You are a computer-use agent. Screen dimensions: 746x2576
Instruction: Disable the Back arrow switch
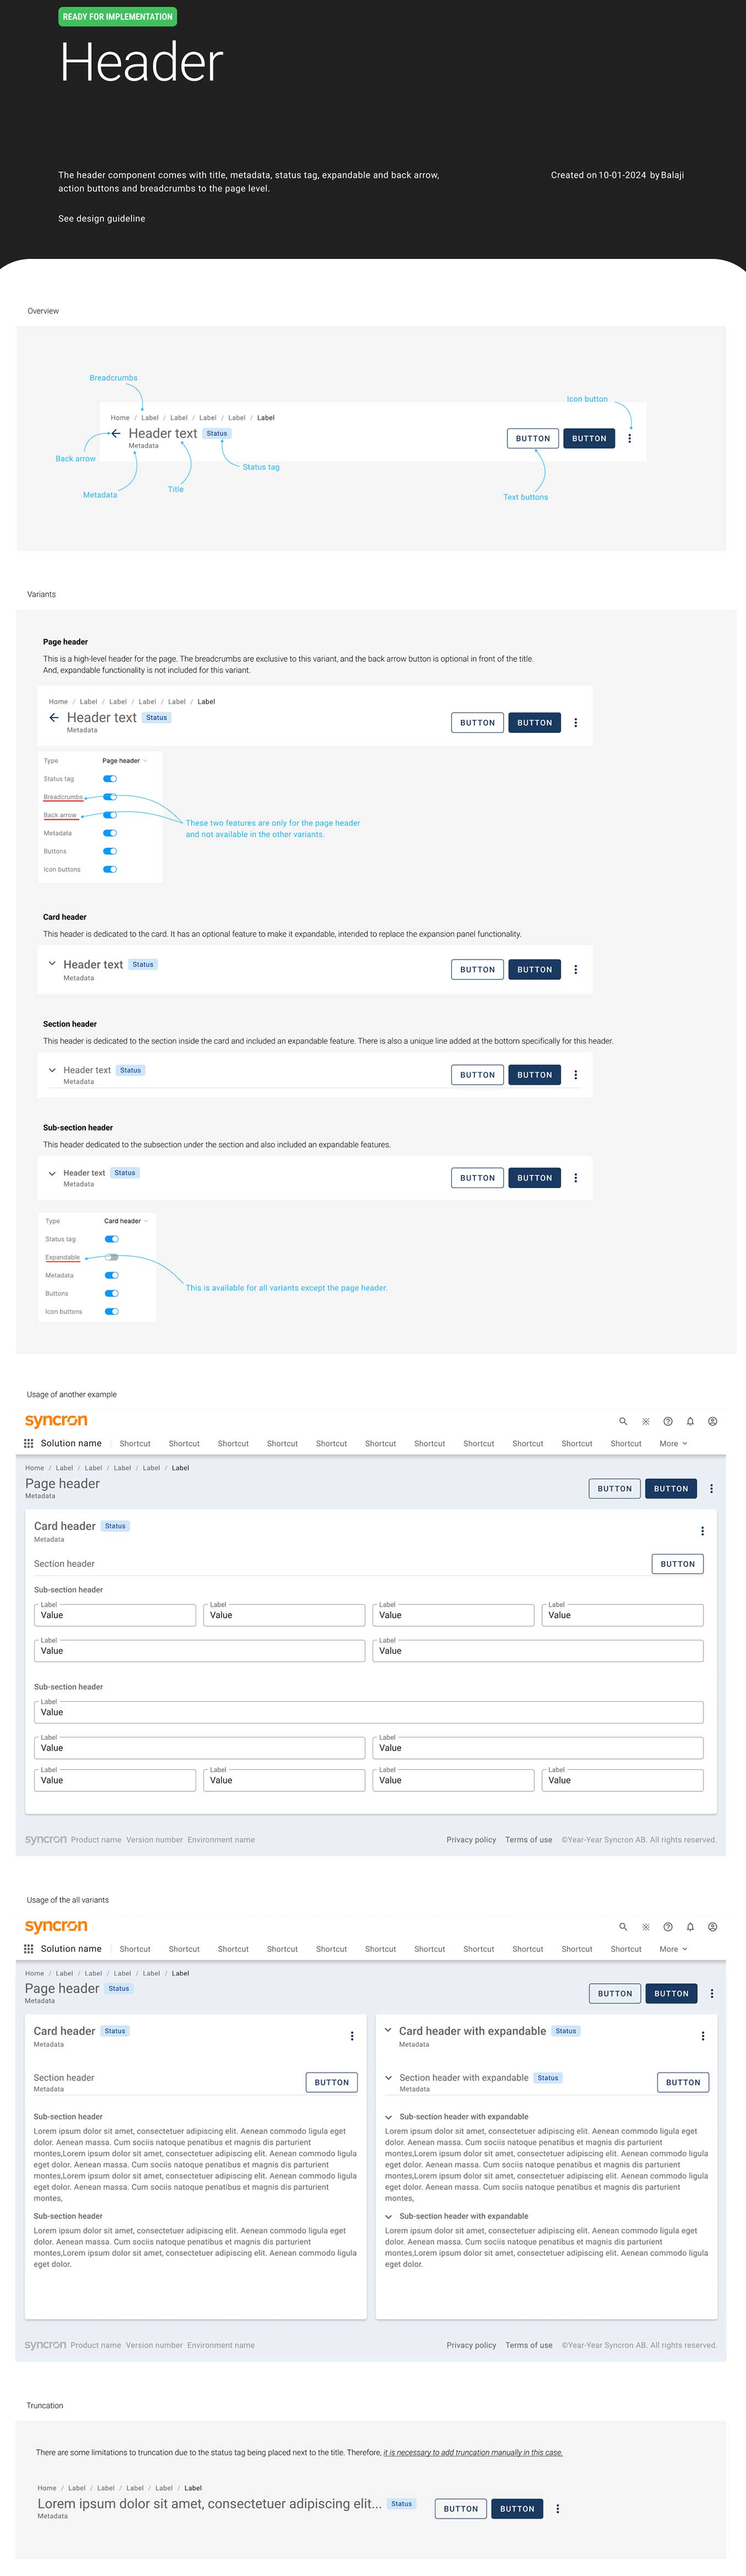point(110,815)
